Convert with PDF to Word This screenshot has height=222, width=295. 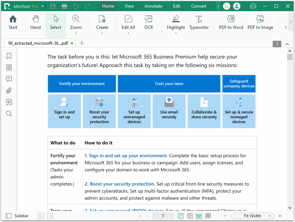[x=231, y=23]
